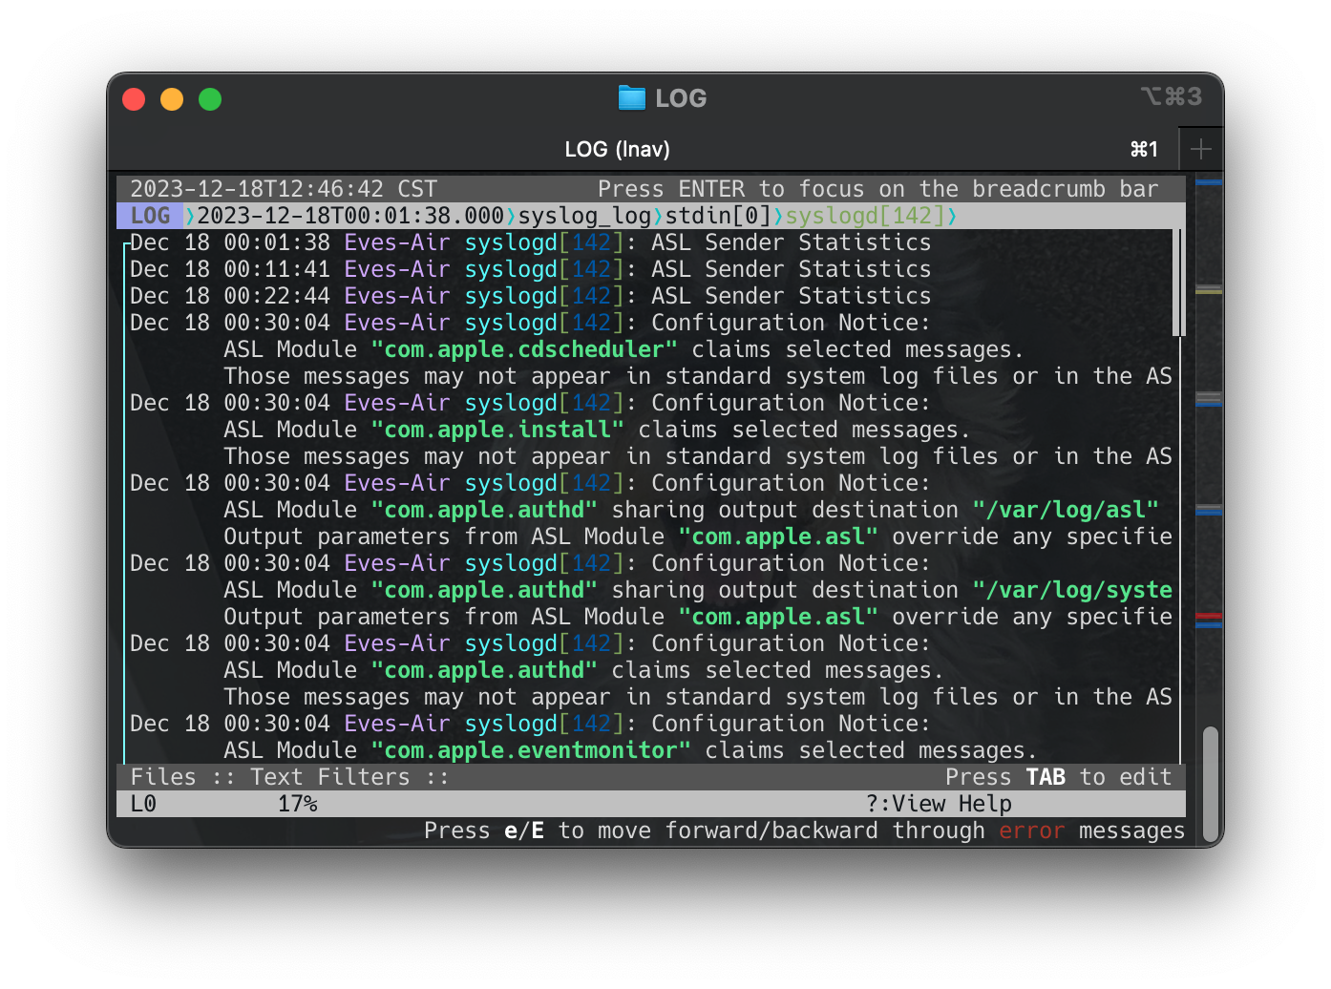Click the ⌥⌘3 badge in the title bar

[x=1172, y=96]
